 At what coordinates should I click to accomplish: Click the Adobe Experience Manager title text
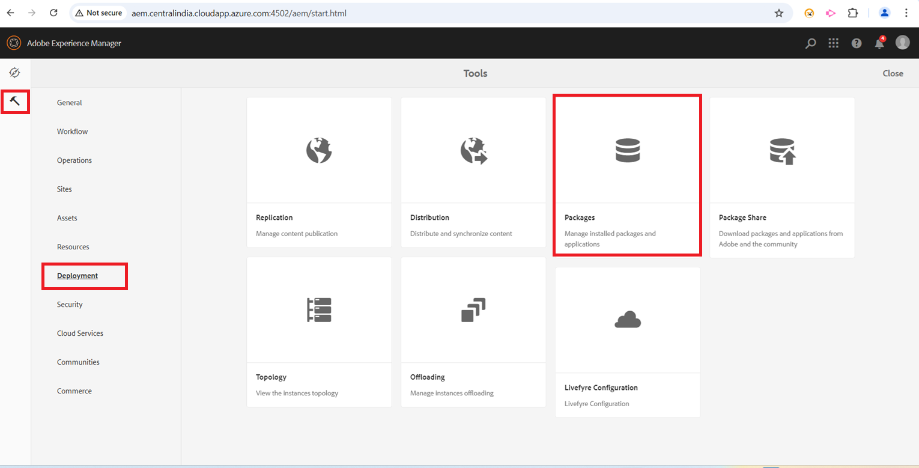pyautogui.click(x=74, y=43)
